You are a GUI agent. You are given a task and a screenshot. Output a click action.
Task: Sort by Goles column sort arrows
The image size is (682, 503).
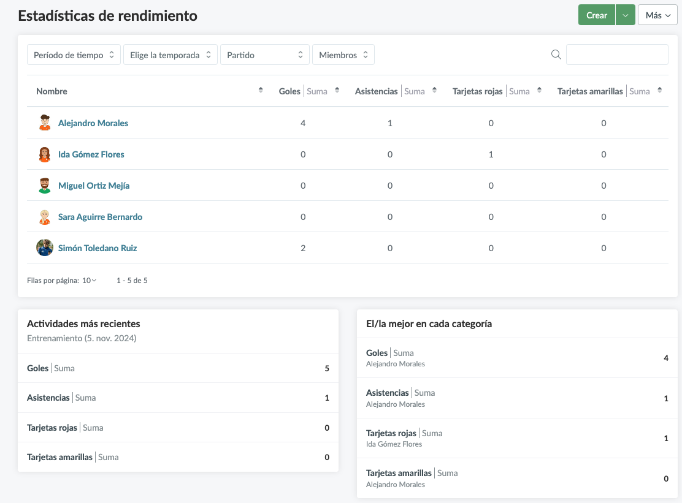coord(337,91)
